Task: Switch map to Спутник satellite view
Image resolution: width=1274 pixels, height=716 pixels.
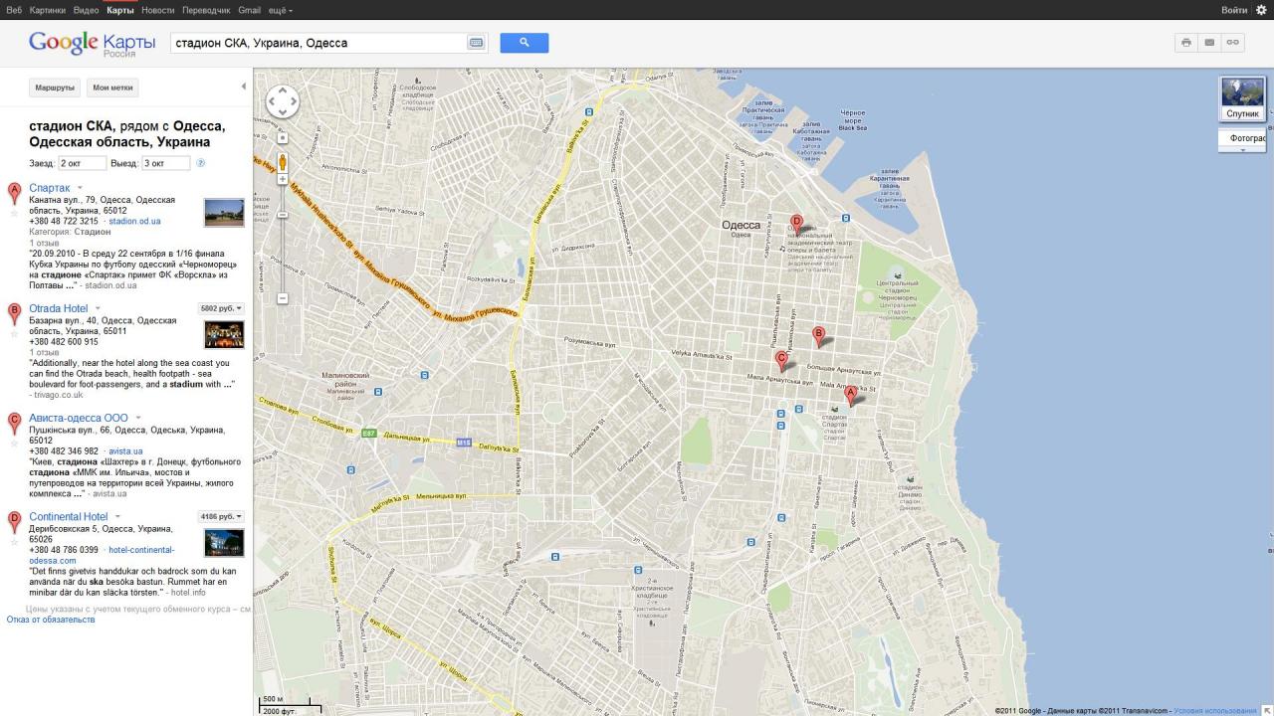Action: click(1242, 98)
